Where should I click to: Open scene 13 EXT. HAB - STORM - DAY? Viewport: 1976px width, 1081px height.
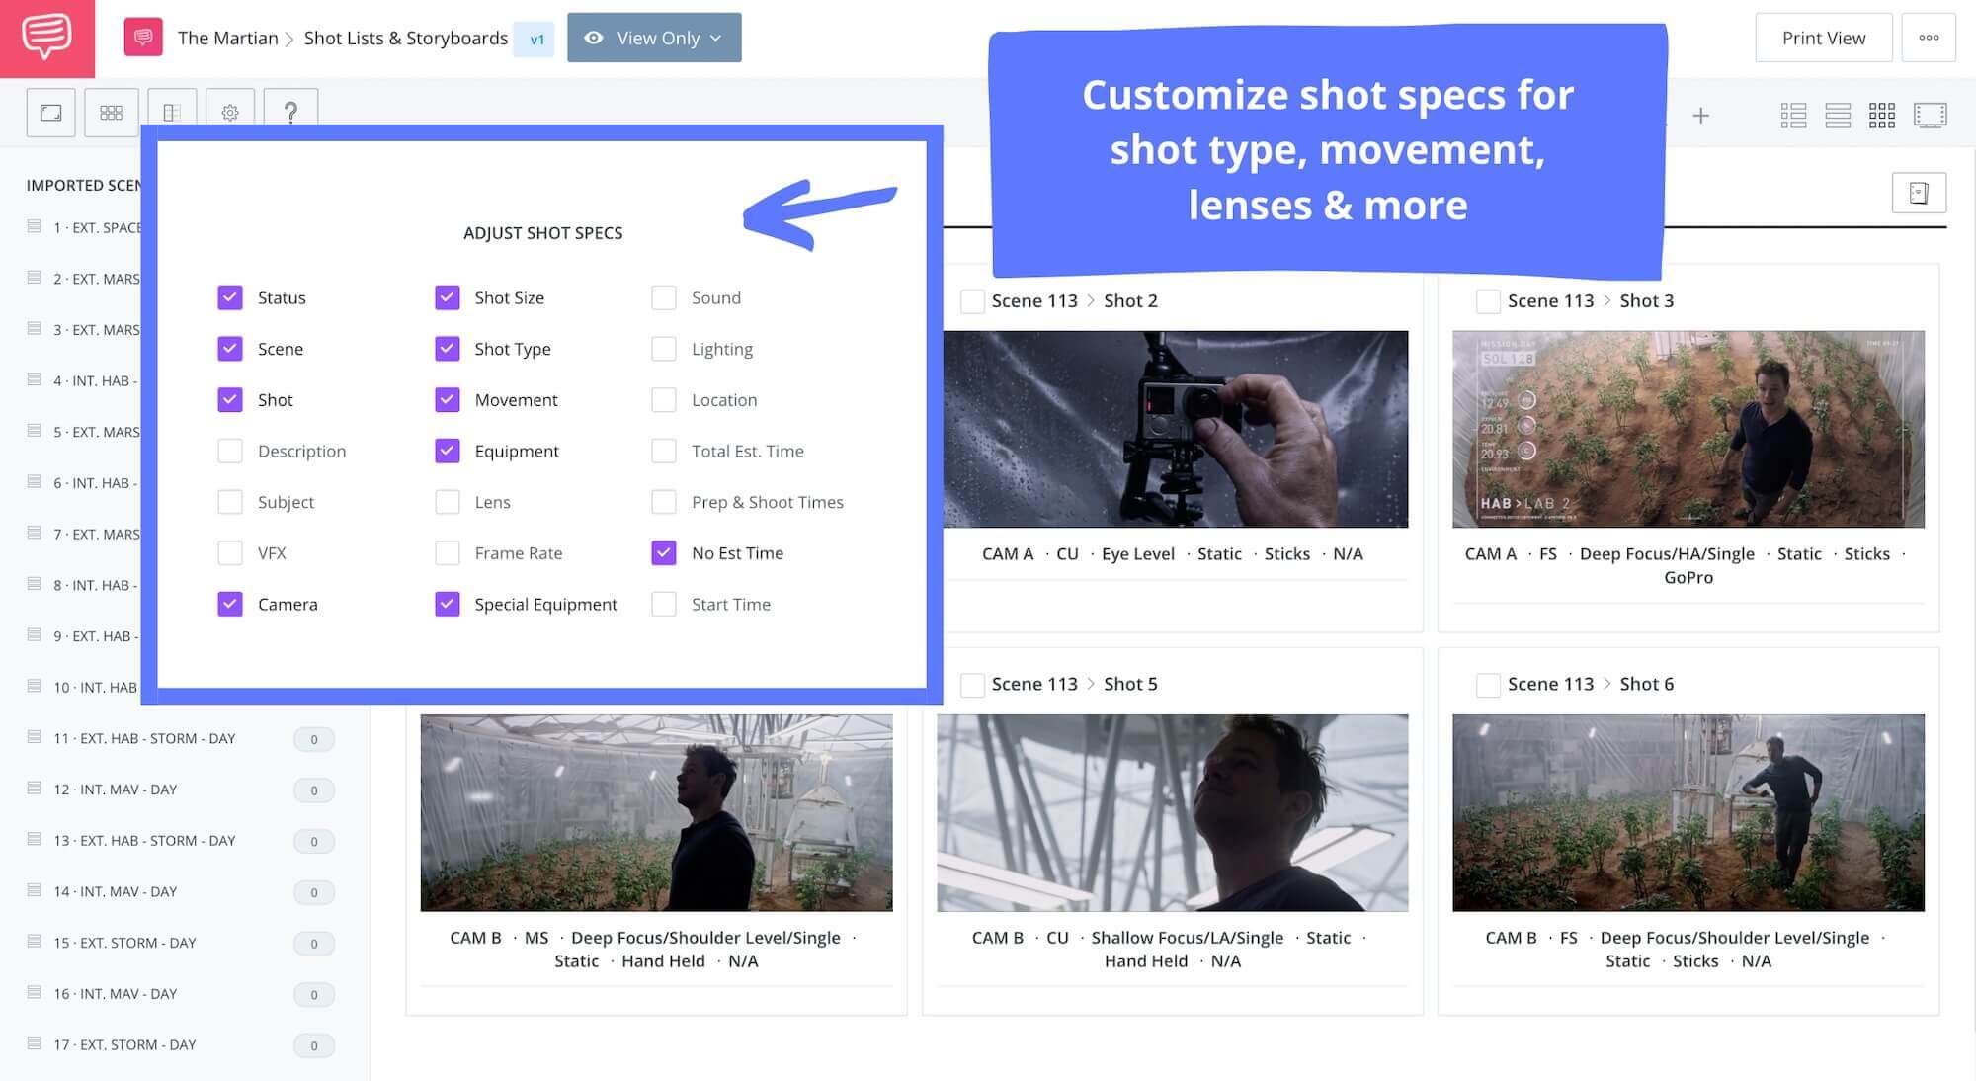coord(144,840)
